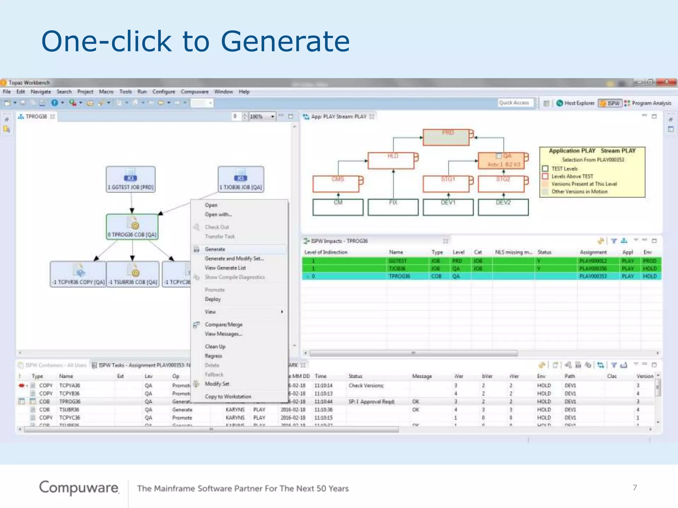678x508 pixels.
Task: Select the TSUBR36 COB [QA] node
Action: coord(133,274)
